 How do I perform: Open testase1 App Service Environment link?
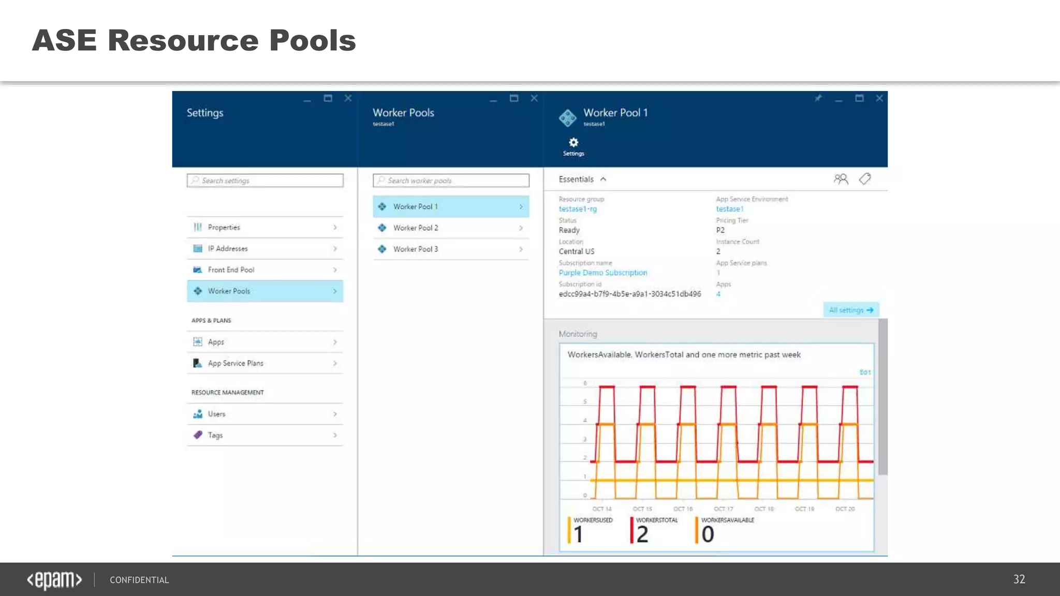pos(730,209)
